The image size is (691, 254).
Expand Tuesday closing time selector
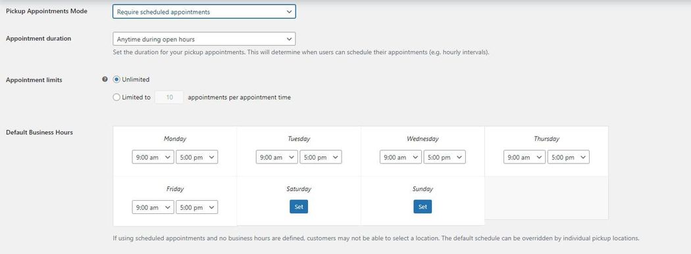click(320, 157)
